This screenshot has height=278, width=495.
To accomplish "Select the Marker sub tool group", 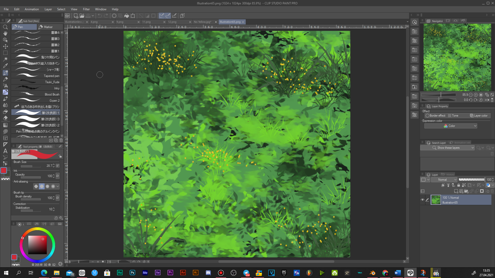I will [48, 27].
